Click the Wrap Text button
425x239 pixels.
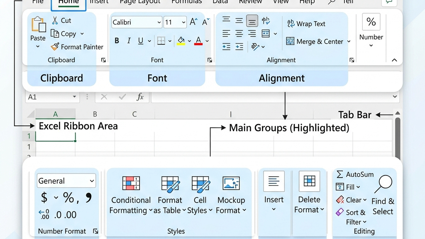point(306,24)
